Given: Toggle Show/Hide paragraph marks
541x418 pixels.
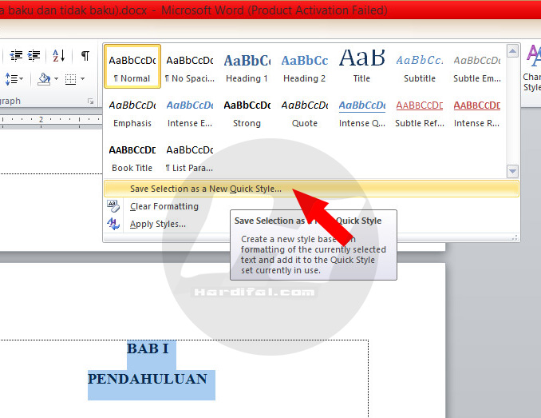Looking at the screenshot, I should click(85, 55).
